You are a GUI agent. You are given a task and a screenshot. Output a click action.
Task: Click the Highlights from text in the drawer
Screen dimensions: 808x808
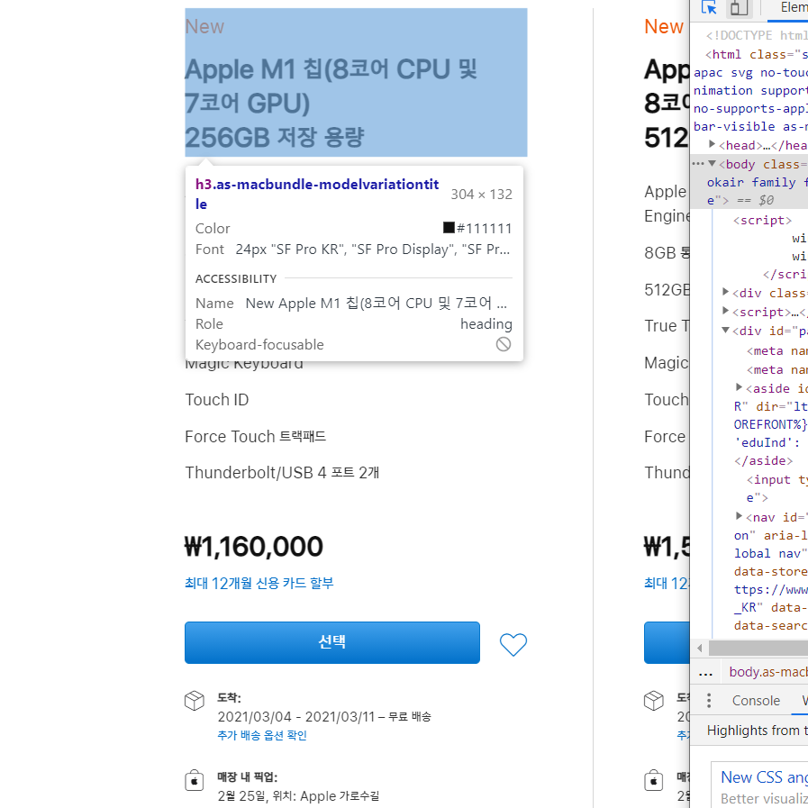click(x=756, y=731)
